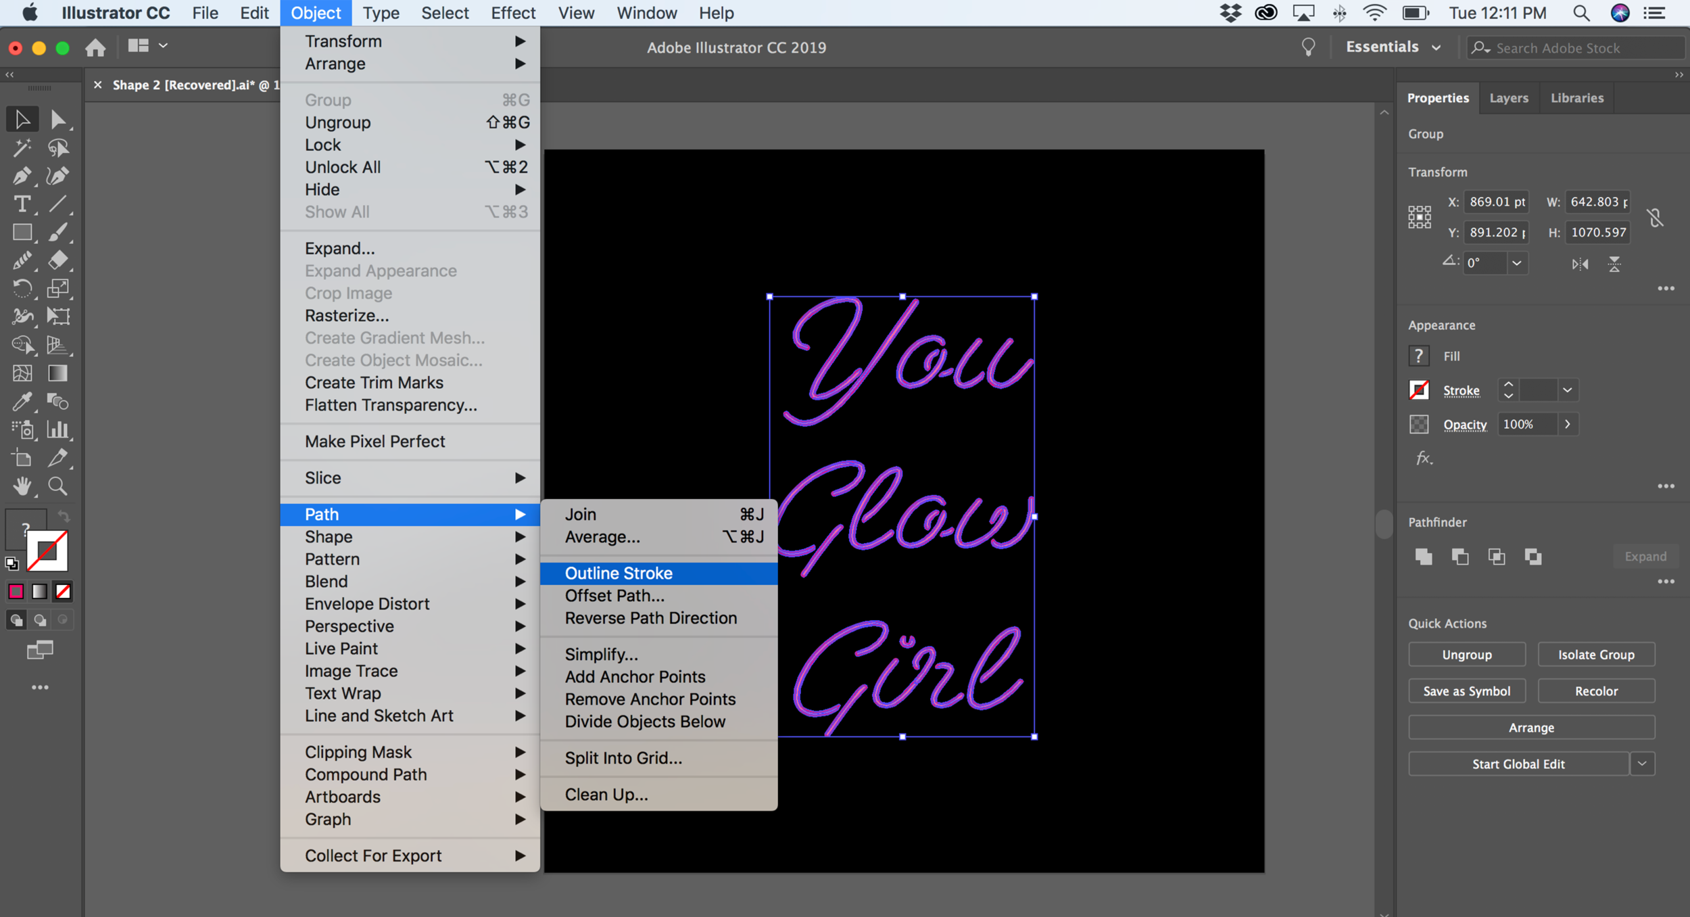1690x917 pixels.
Task: Select the Line Segment tool
Action: (x=58, y=204)
